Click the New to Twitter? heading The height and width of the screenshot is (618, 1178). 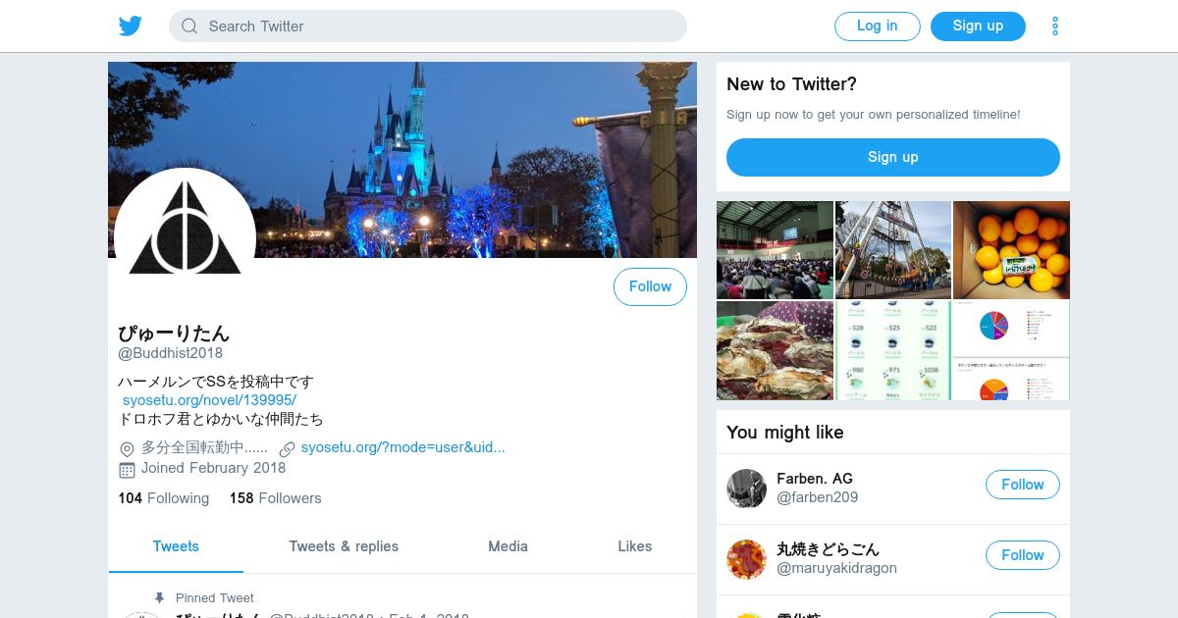791,84
